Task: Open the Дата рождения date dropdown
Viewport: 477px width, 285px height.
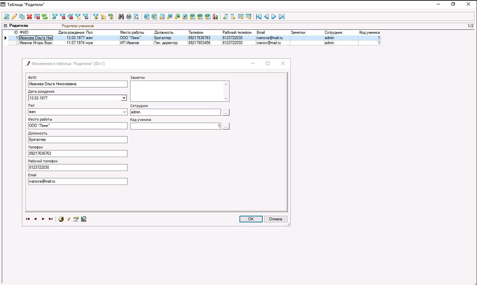Action: pos(124,98)
